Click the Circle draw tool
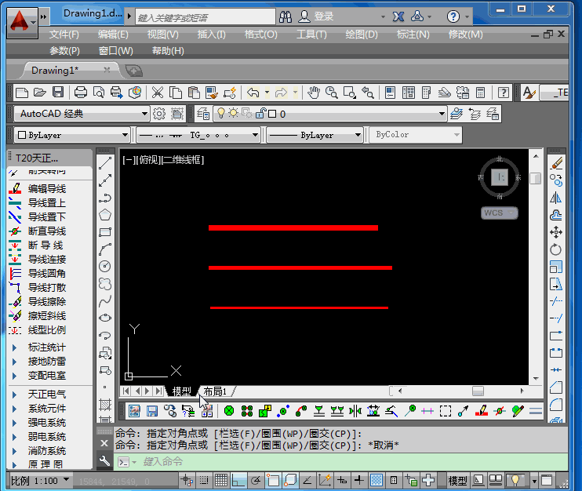 click(x=105, y=266)
